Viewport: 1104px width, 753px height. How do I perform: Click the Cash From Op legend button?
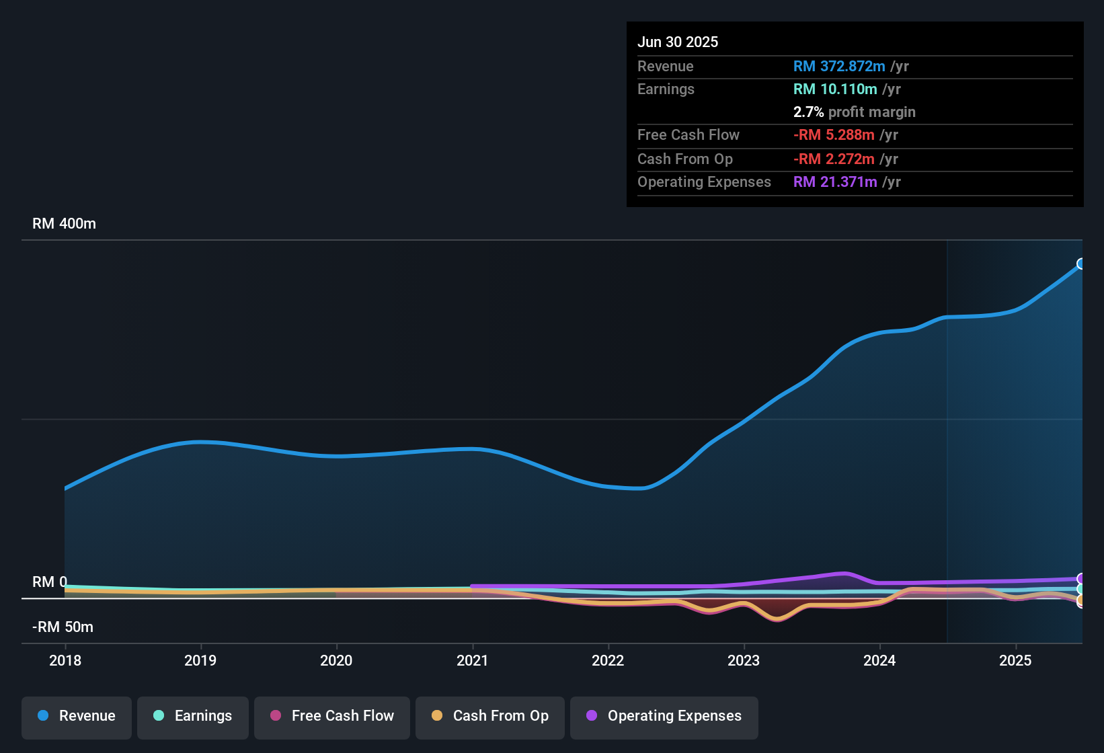tap(489, 717)
